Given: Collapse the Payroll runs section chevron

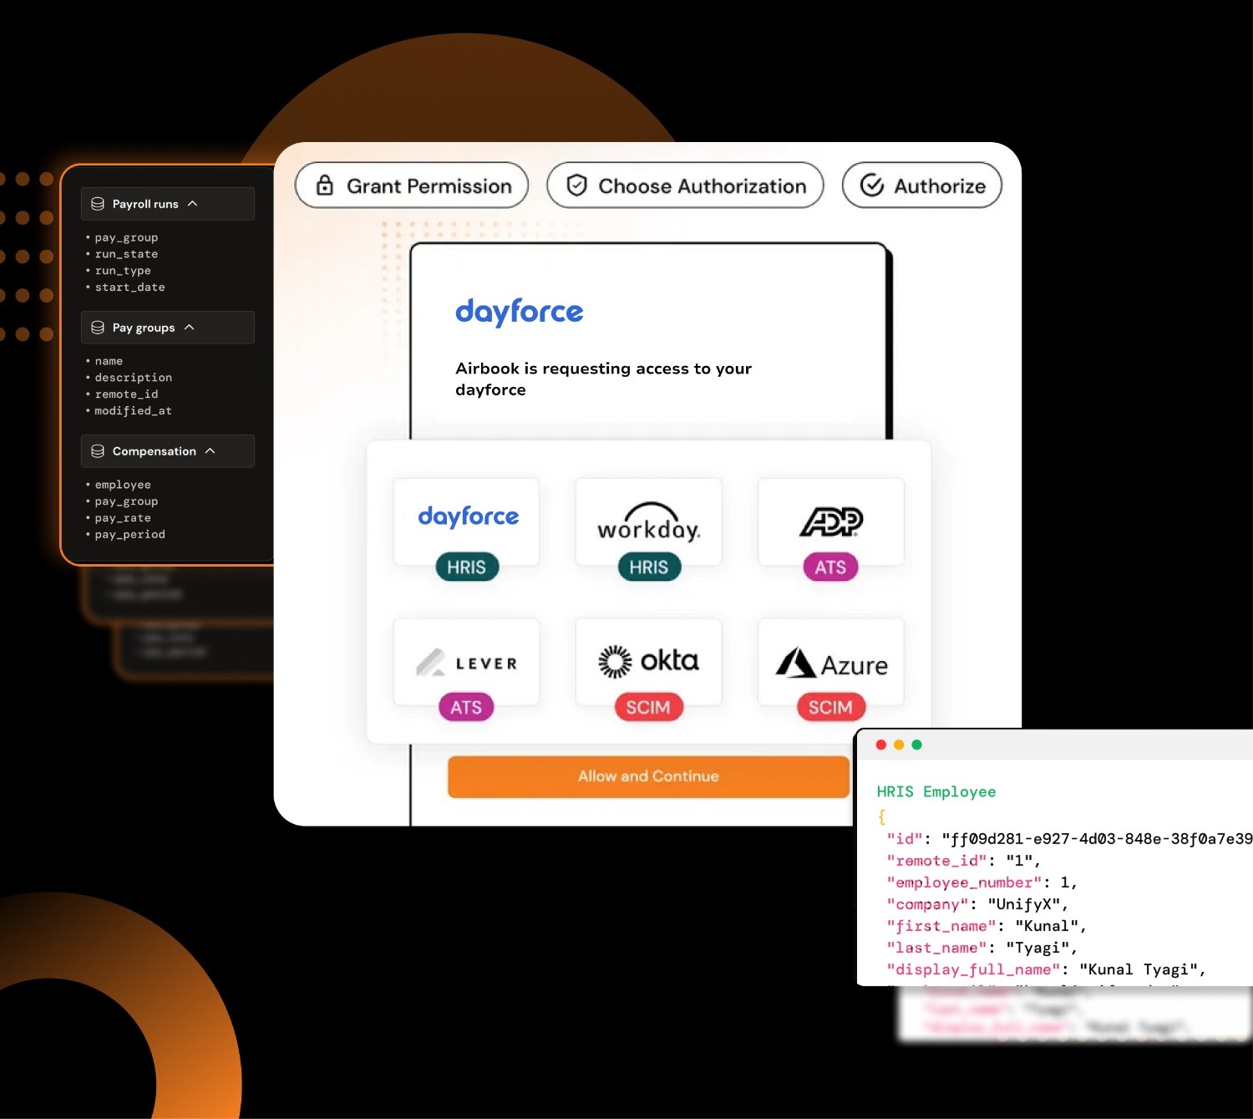Looking at the screenshot, I should point(193,204).
